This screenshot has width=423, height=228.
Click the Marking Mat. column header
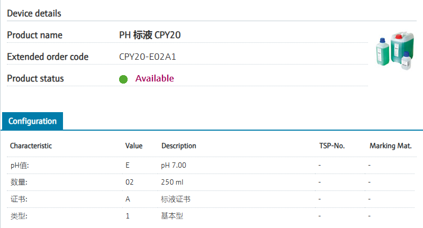point(391,146)
